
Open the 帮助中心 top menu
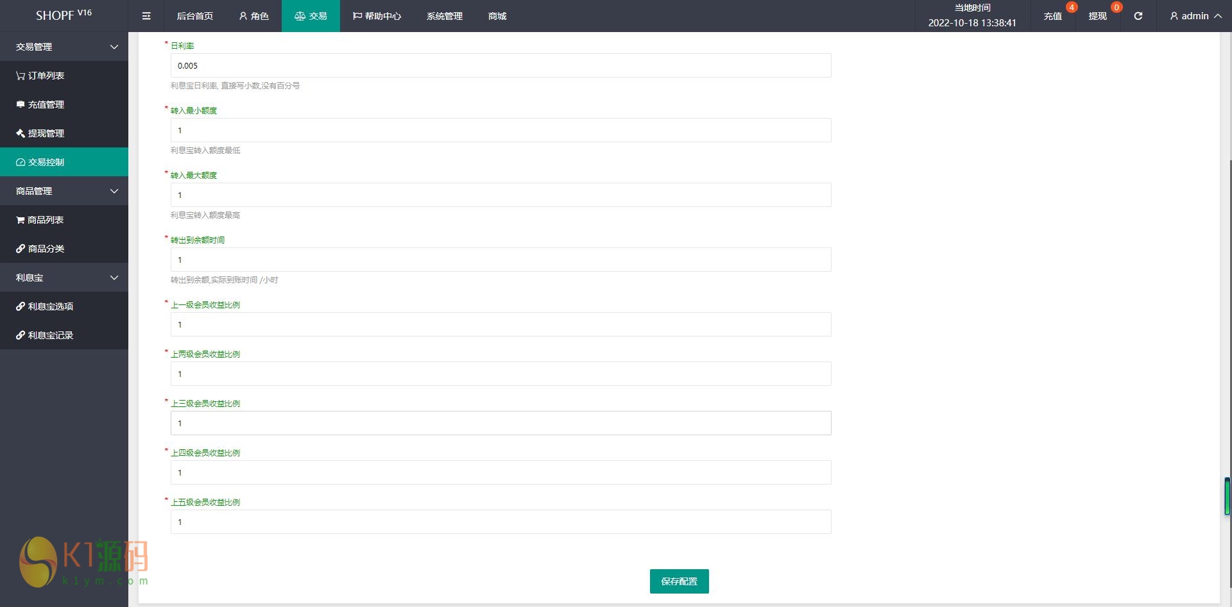click(377, 16)
